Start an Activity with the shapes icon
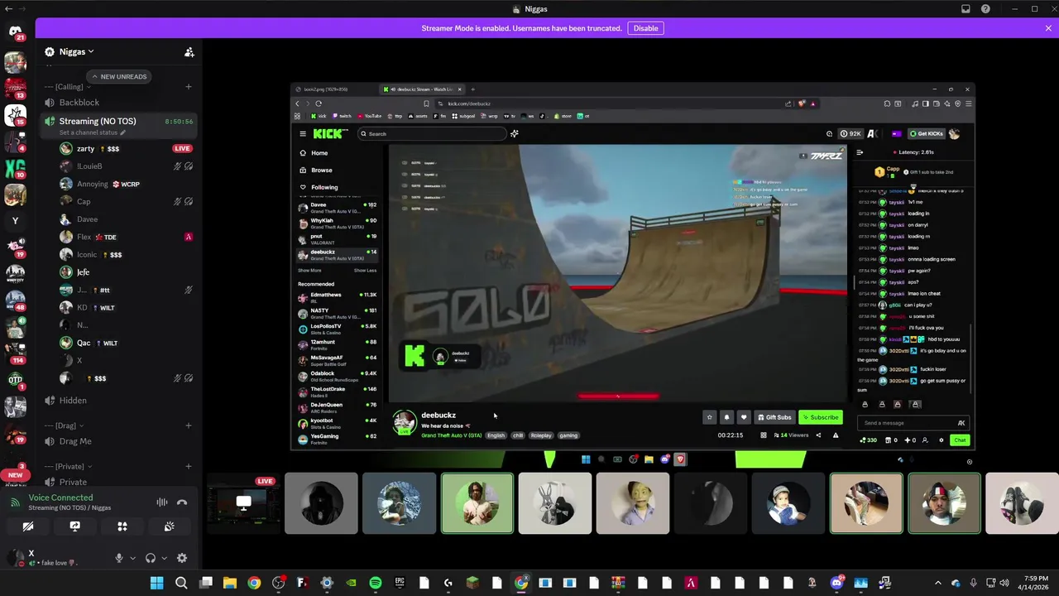Screen dimensions: 1059x596 click(122, 526)
